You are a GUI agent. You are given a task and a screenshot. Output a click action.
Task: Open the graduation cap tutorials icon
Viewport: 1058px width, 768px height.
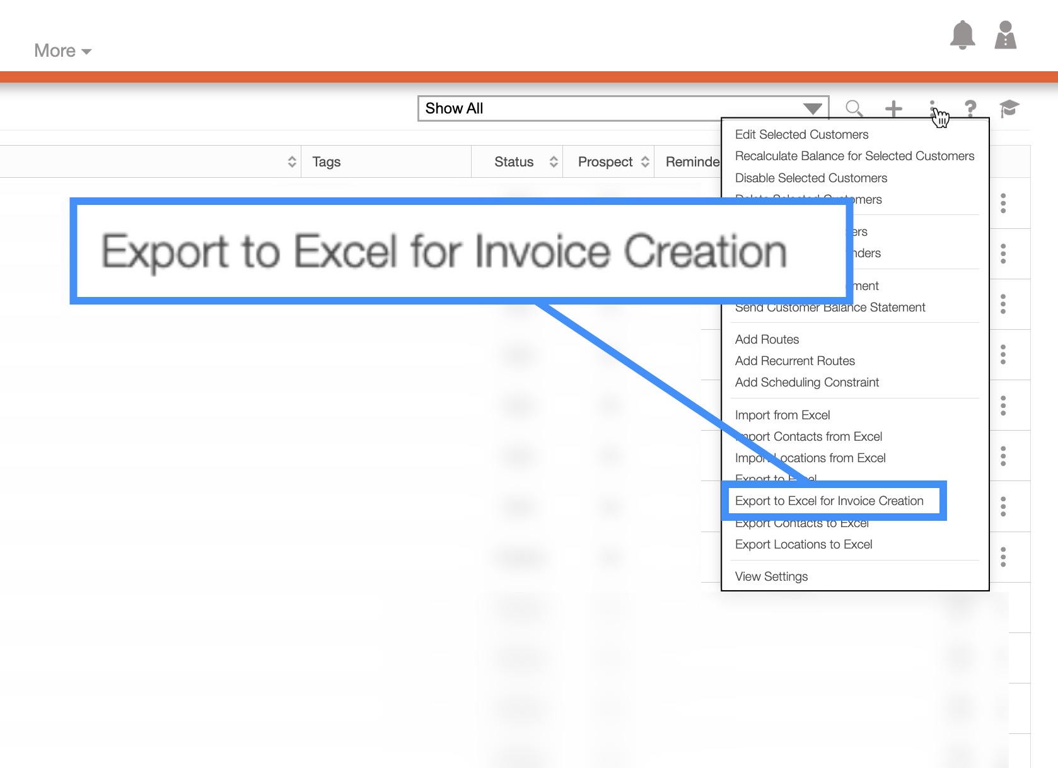(x=1009, y=108)
